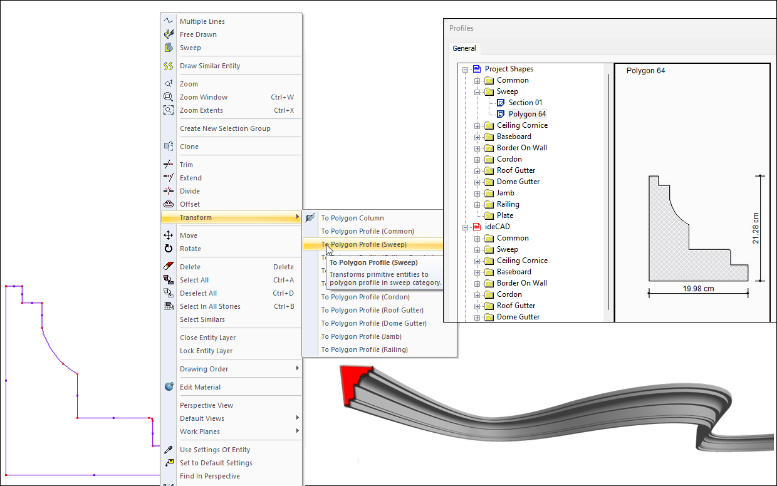Click the Zoom Window magnifier icon
The height and width of the screenshot is (486, 777).
coord(169,97)
